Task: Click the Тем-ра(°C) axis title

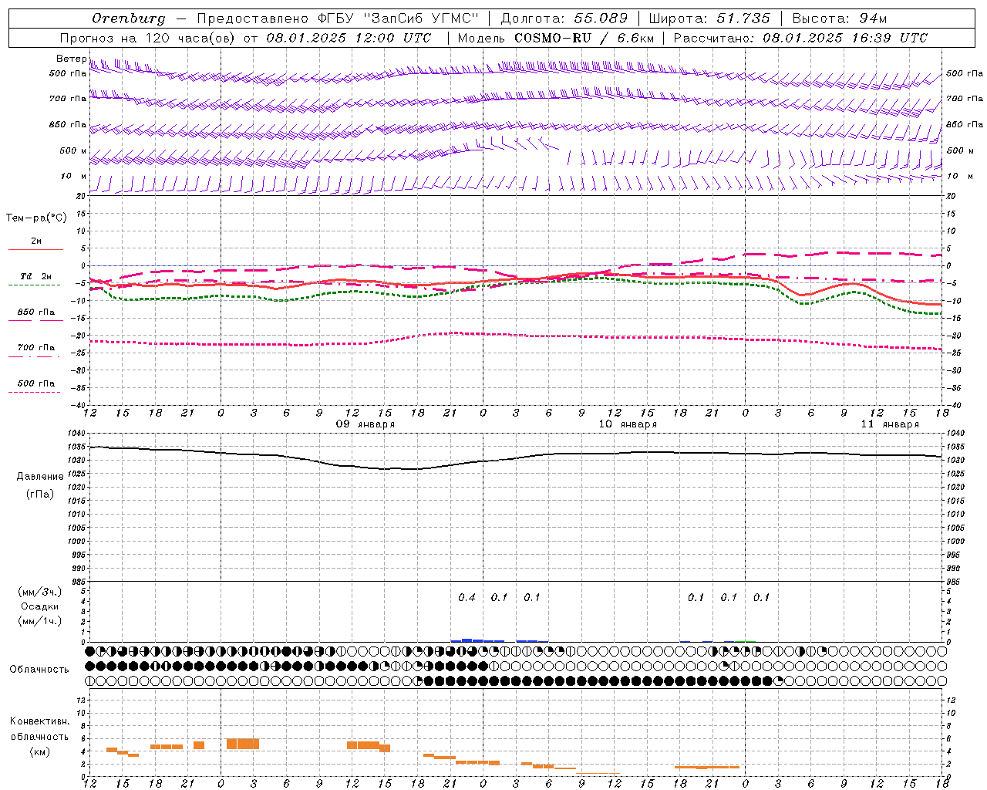Action: pos(36,218)
